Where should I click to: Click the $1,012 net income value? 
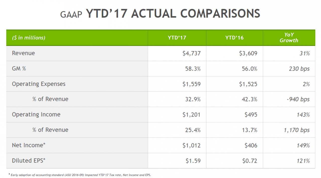click(192, 145)
